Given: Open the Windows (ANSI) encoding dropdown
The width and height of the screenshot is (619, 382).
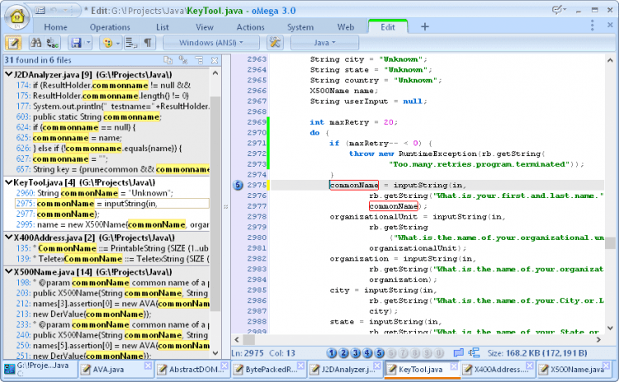Looking at the screenshot, I should [212, 42].
